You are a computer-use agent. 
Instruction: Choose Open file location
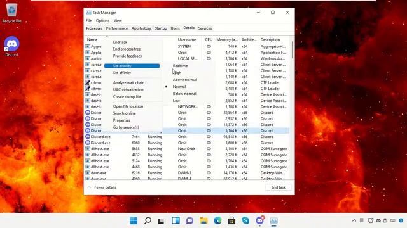point(128,106)
